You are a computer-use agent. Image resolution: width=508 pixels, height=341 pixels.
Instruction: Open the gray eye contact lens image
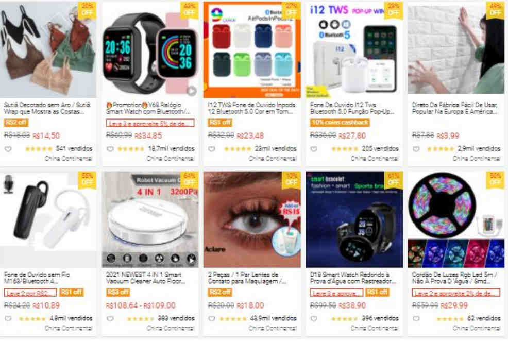click(x=252, y=219)
